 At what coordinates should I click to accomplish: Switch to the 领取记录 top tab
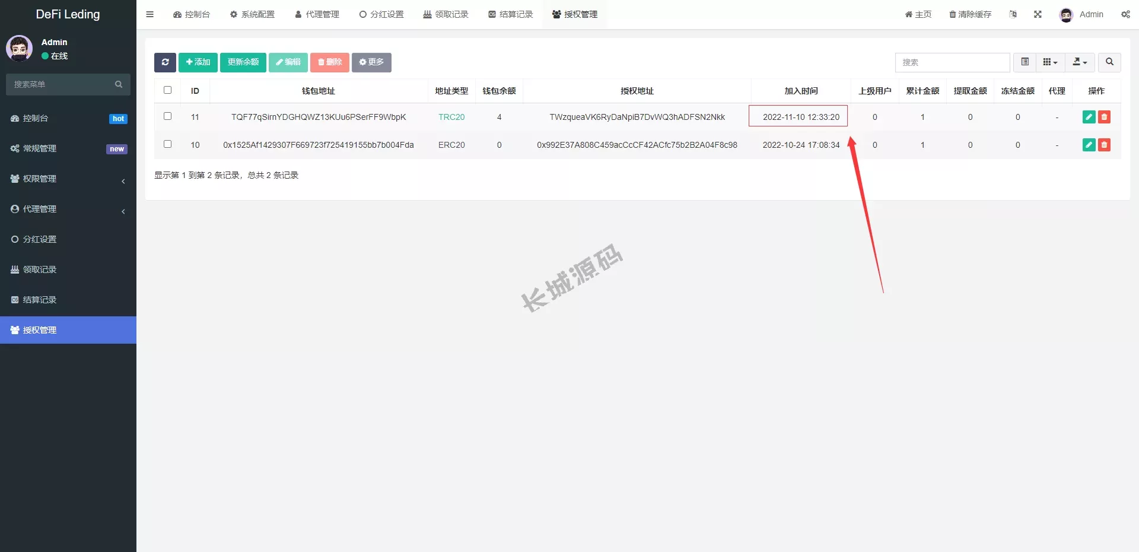pyautogui.click(x=446, y=14)
